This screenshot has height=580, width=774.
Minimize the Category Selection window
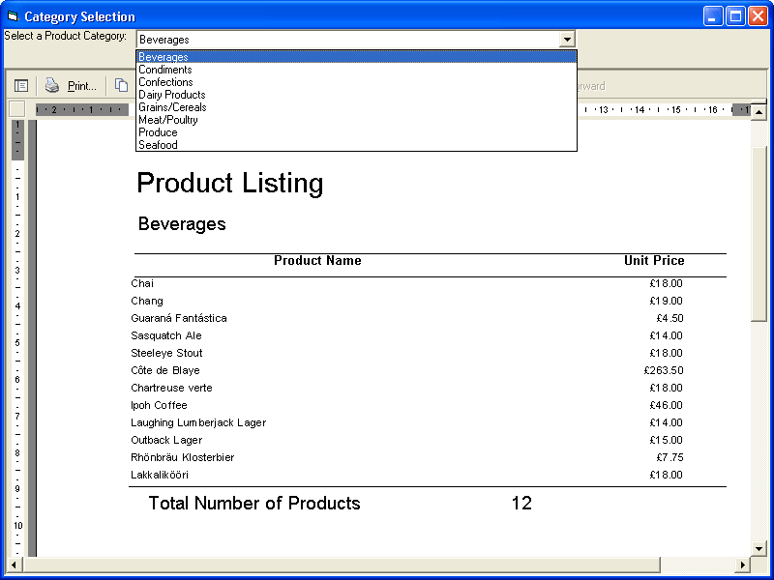tap(713, 16)
